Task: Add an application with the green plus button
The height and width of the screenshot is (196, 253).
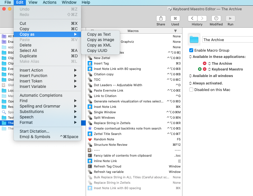Action: click(x=199, y=69)
